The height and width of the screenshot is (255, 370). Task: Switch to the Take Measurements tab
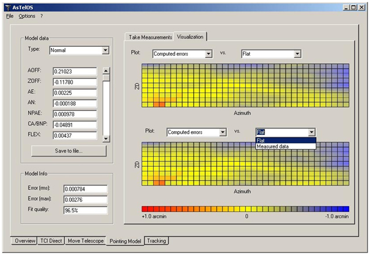coord(150,37)
